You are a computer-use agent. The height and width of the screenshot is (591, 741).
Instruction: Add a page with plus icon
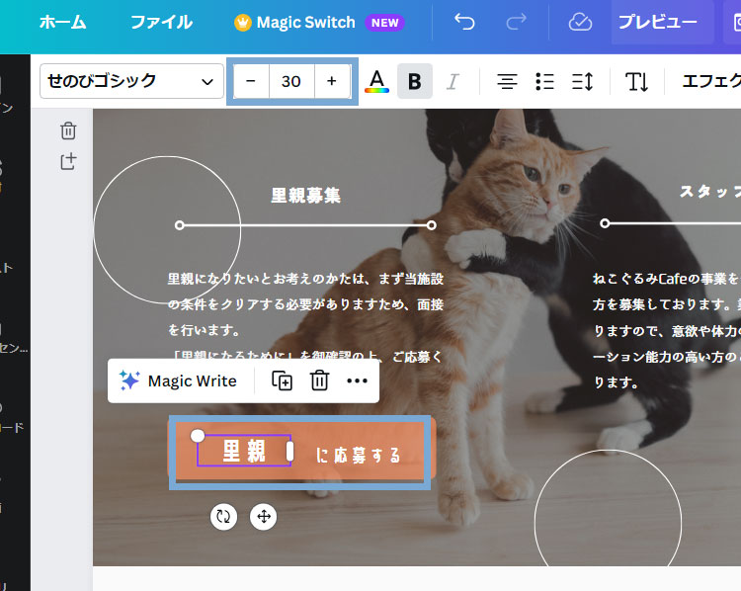coord(68,161)
